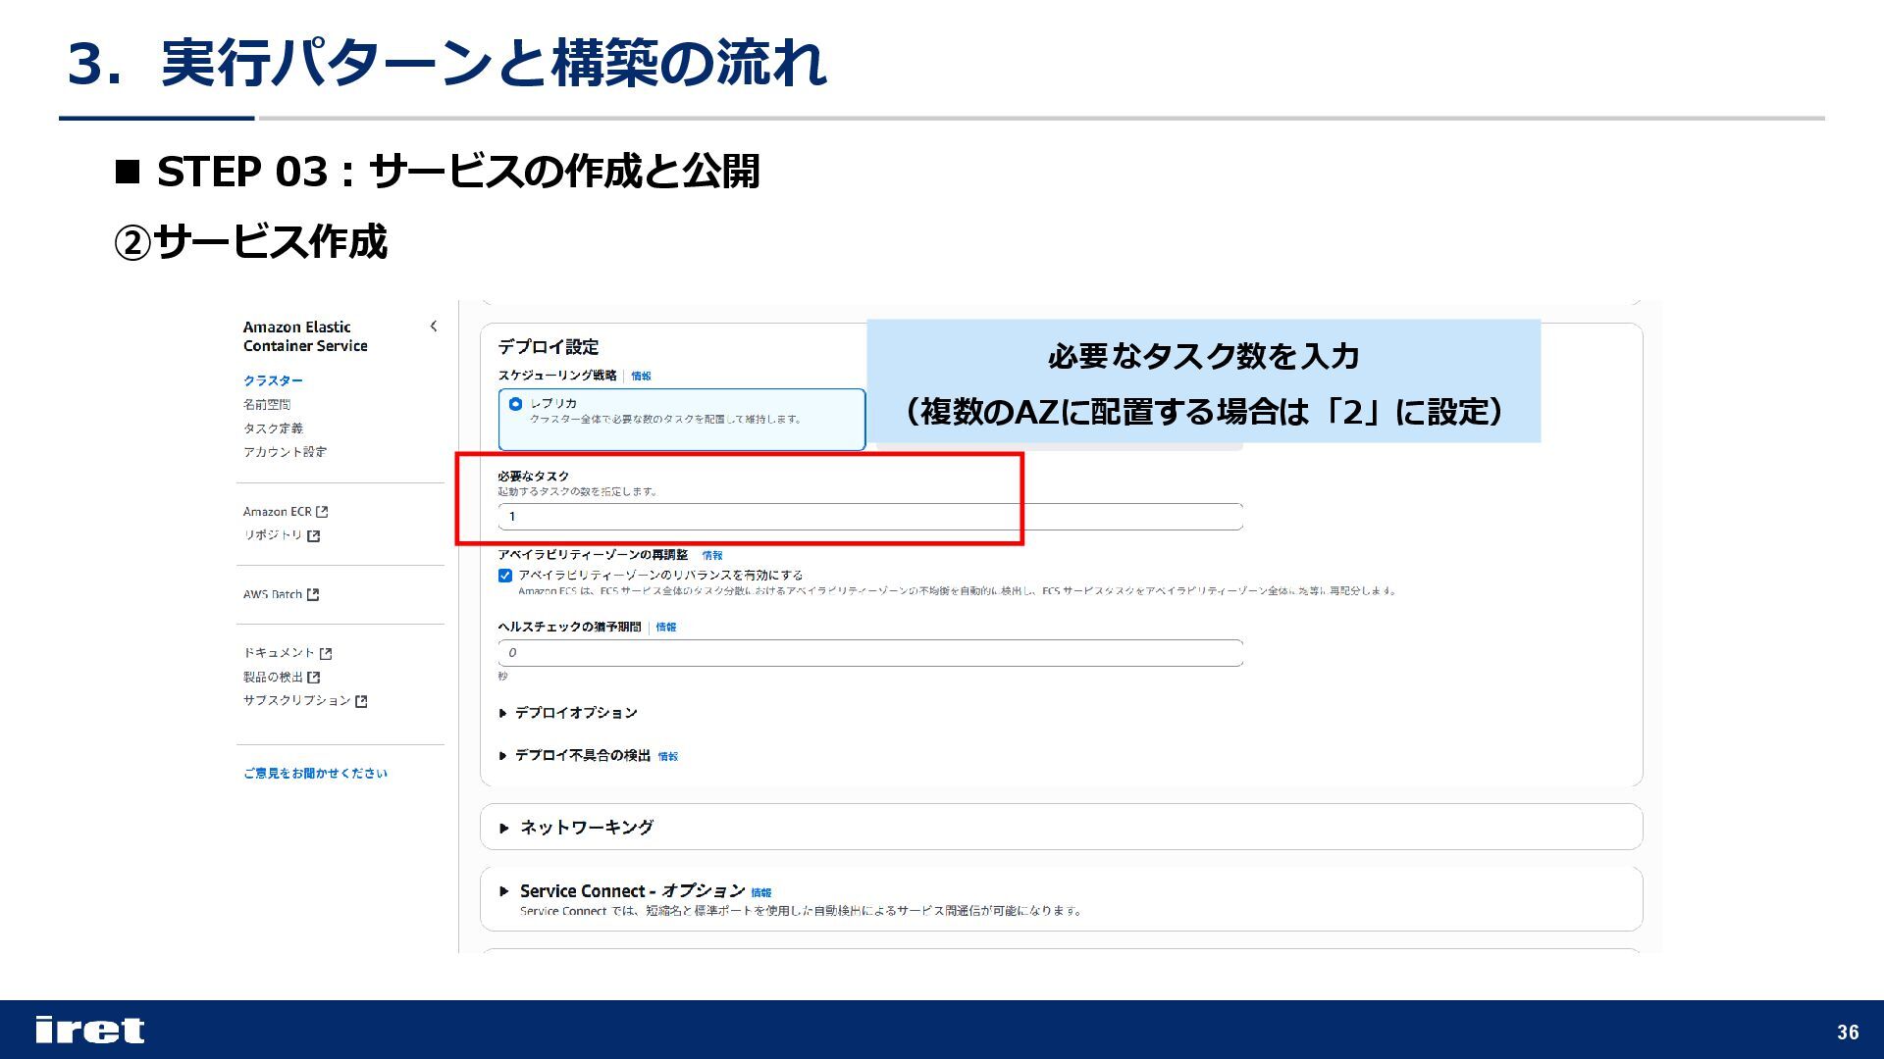
Task: Click the external-link icon beside ドキュメント
Action: tap(326, 653)
